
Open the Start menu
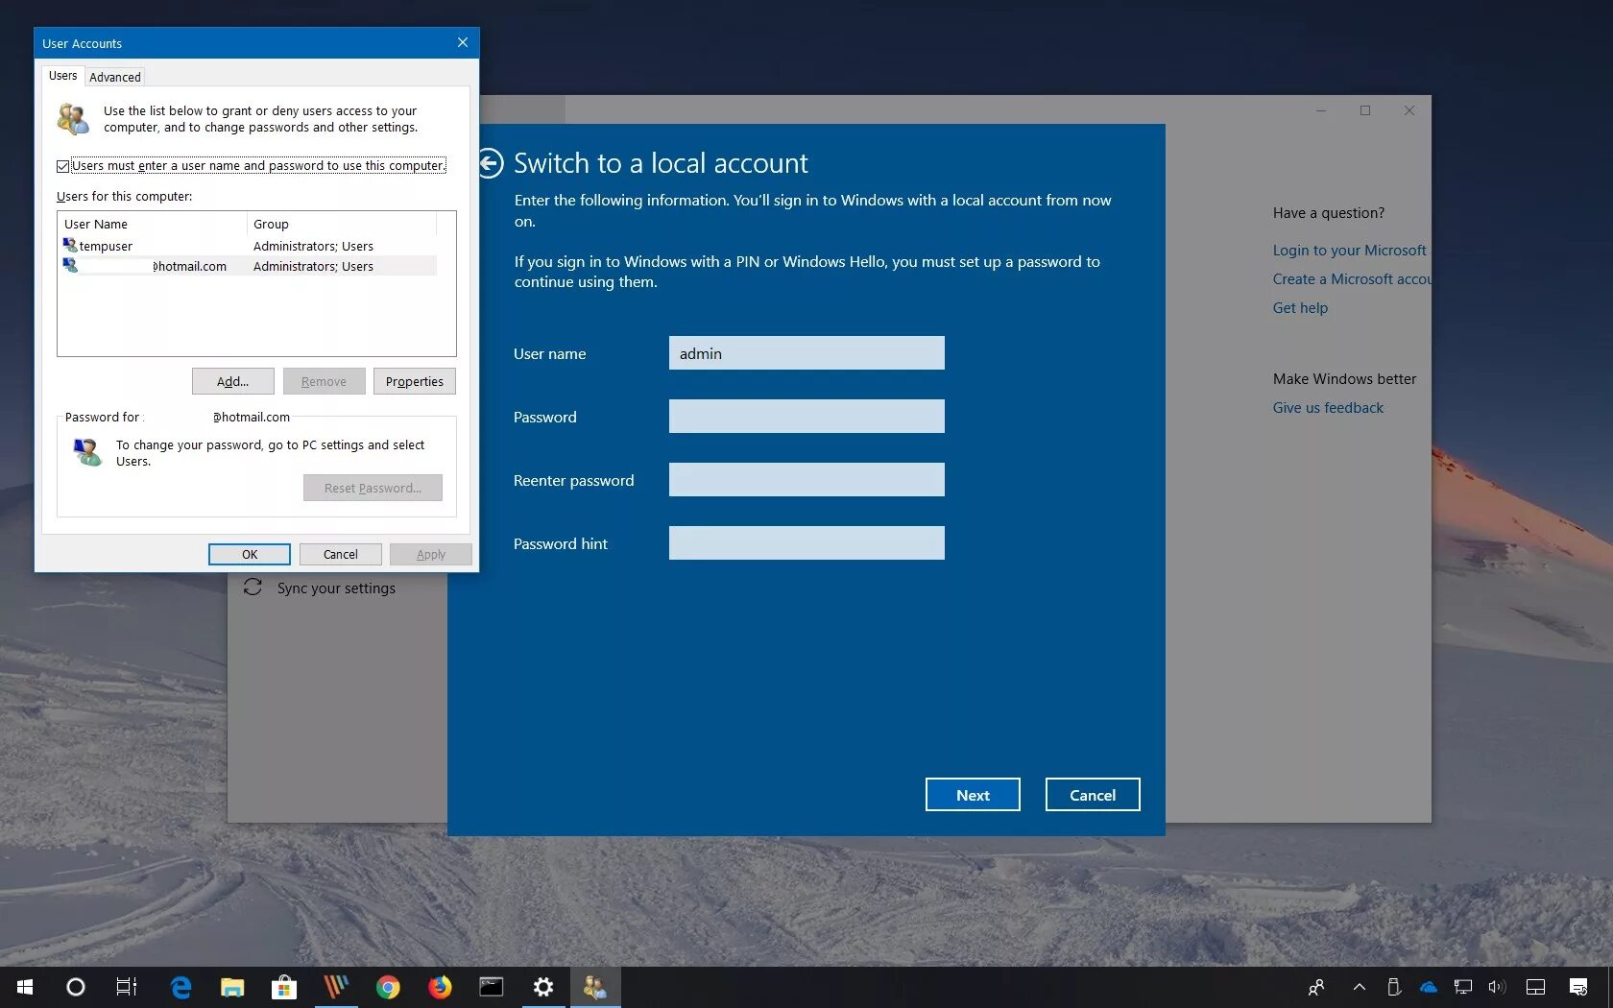[x=25, y=987]
